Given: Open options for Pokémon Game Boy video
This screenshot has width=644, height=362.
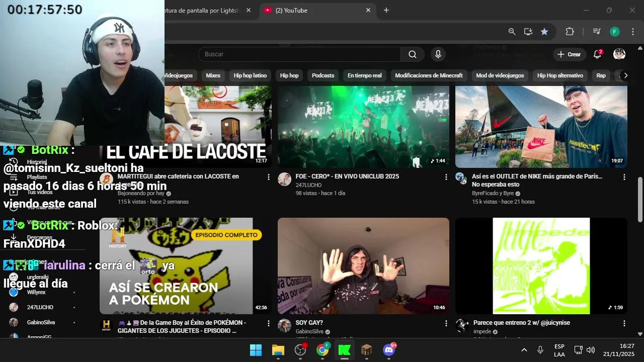Looking at the screenshot, I should 269,323.
